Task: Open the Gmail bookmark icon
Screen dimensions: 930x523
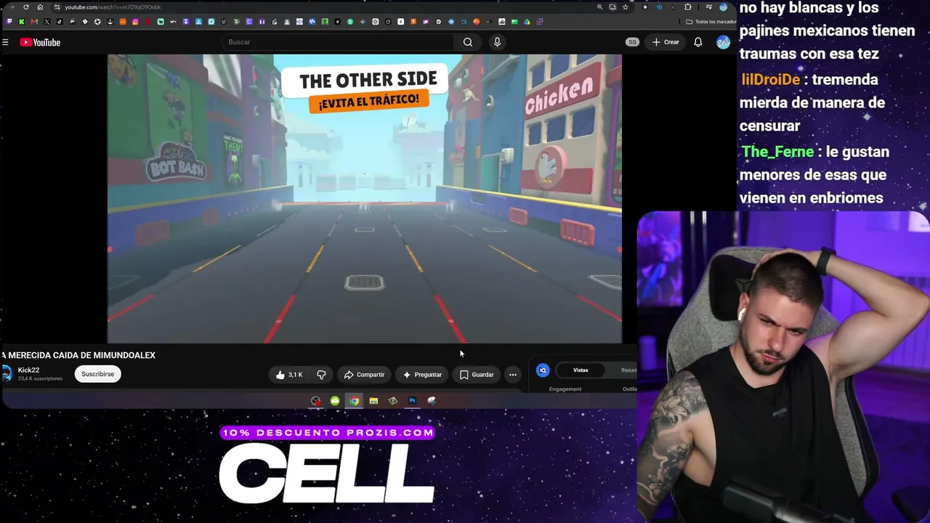Action: tap(34, 22)
